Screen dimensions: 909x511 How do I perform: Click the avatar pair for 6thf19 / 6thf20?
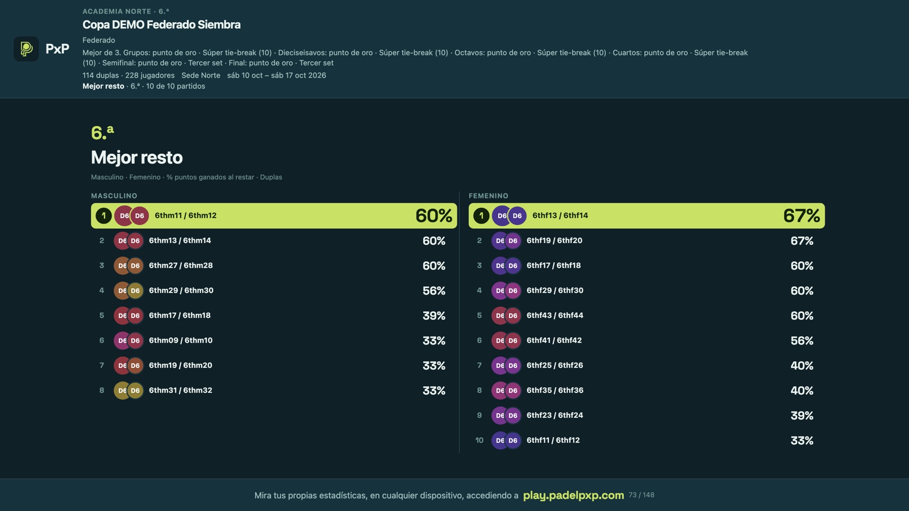click(x=506, y=241)
